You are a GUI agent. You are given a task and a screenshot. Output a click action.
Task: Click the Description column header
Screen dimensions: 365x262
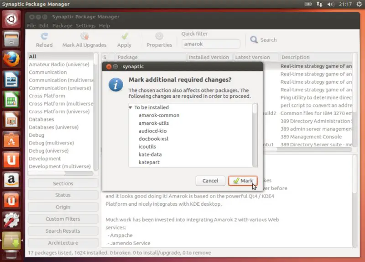pos(316,57)
